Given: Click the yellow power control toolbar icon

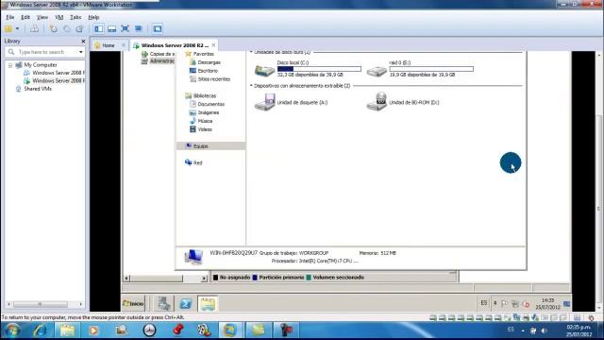Looking at the screenshot, I should (8, 29).
